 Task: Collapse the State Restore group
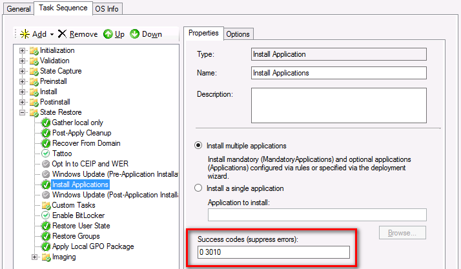[x=22, y=112]
